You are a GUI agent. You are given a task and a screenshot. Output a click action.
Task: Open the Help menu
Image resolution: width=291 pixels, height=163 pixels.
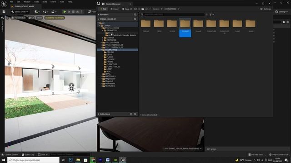click(x=70, y=2)
